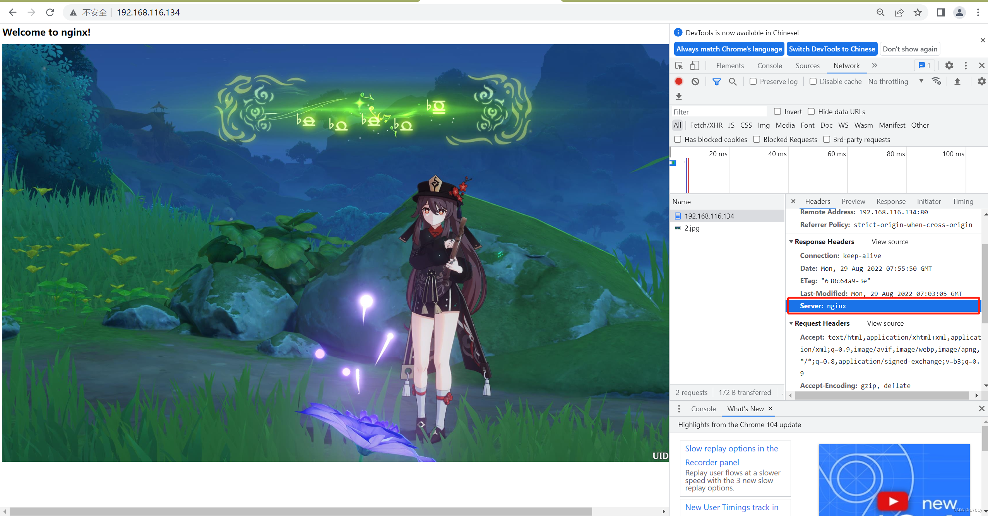This screenshot has height=516, width=988.
Task: Open DevTools settings gear
Action: (x=949, y=65)
